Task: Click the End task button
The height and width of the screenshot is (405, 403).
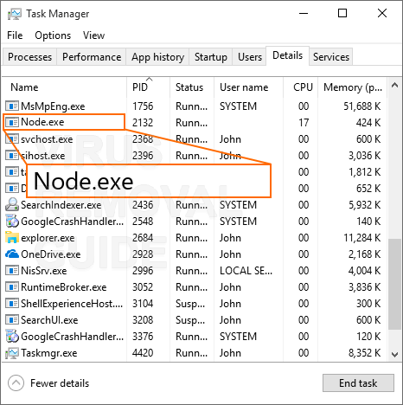Action: click(358, 383)
